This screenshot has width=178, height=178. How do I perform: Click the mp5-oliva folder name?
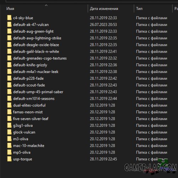click(22, 152)
